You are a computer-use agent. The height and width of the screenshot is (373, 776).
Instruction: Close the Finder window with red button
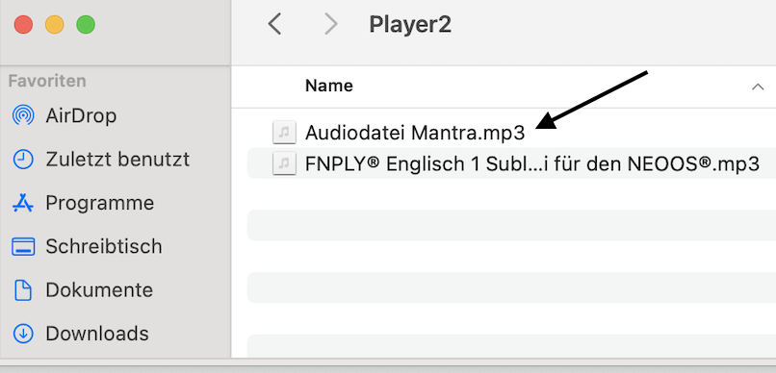click(23, 24)
